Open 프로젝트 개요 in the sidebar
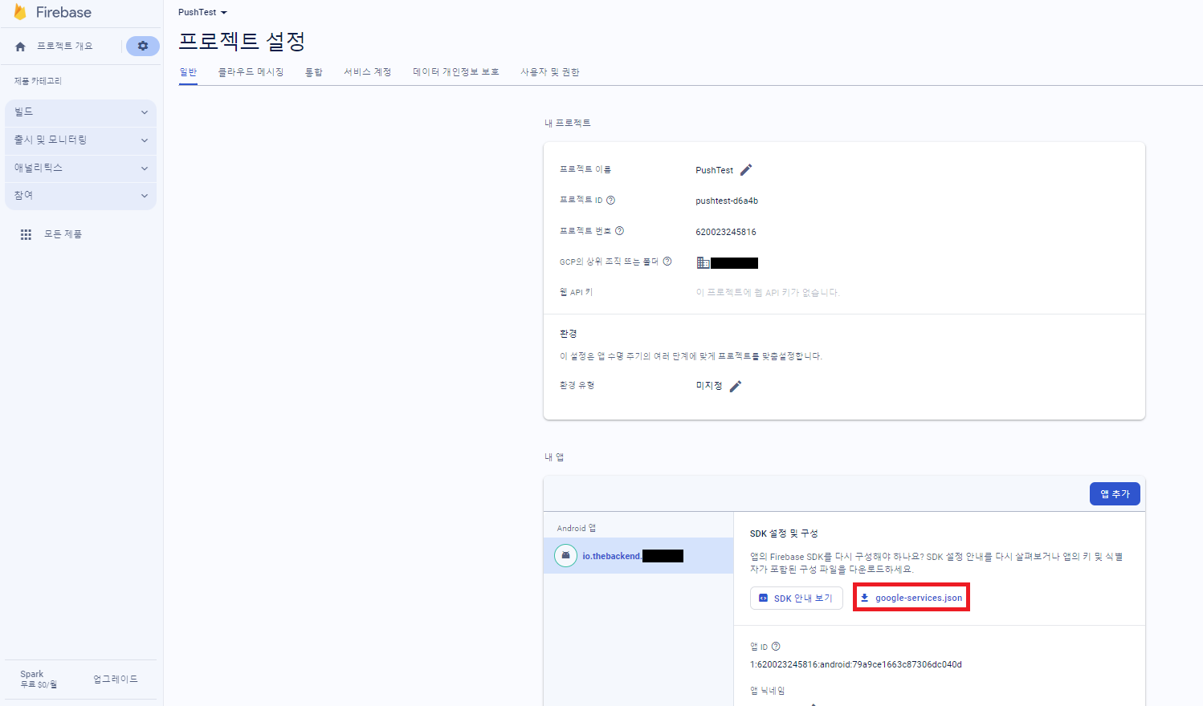The width and height of the screenshot is (1203, 706). coord(65,47)
